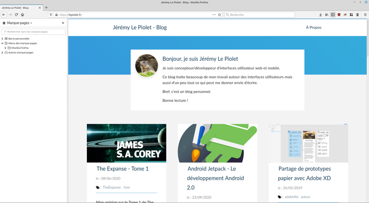Open Partage de prototypes papier article

click(x=304, y=173)
